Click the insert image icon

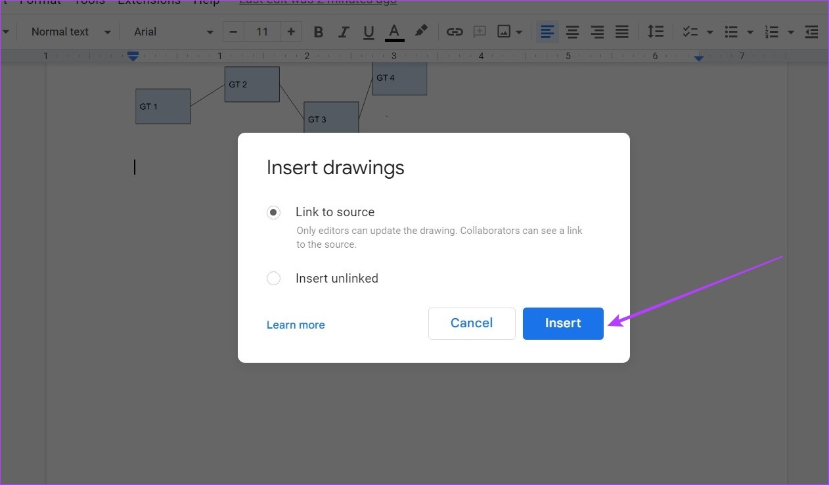[504, 32]
